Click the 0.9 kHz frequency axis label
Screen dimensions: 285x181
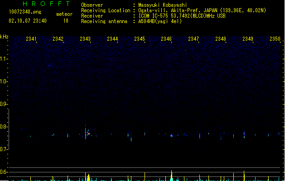point(4,104)
